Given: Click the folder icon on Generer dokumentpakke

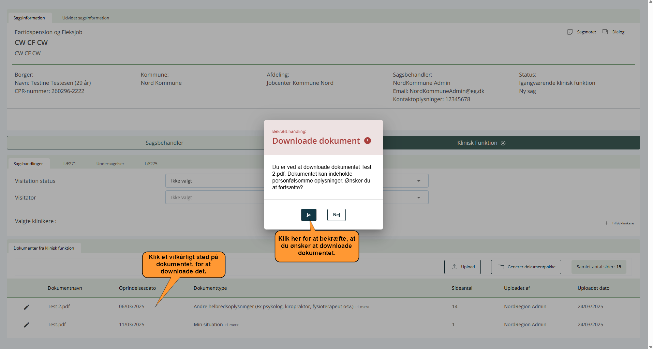Looking at the screenshot, I should click(x=501, y=267).
